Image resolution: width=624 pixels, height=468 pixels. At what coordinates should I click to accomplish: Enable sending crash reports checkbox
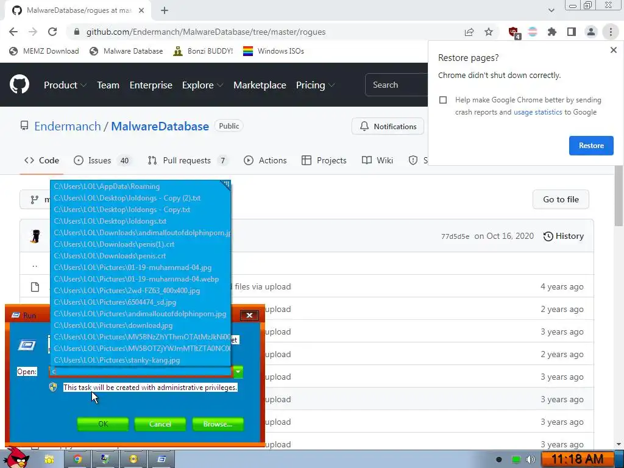coord(443,100)
